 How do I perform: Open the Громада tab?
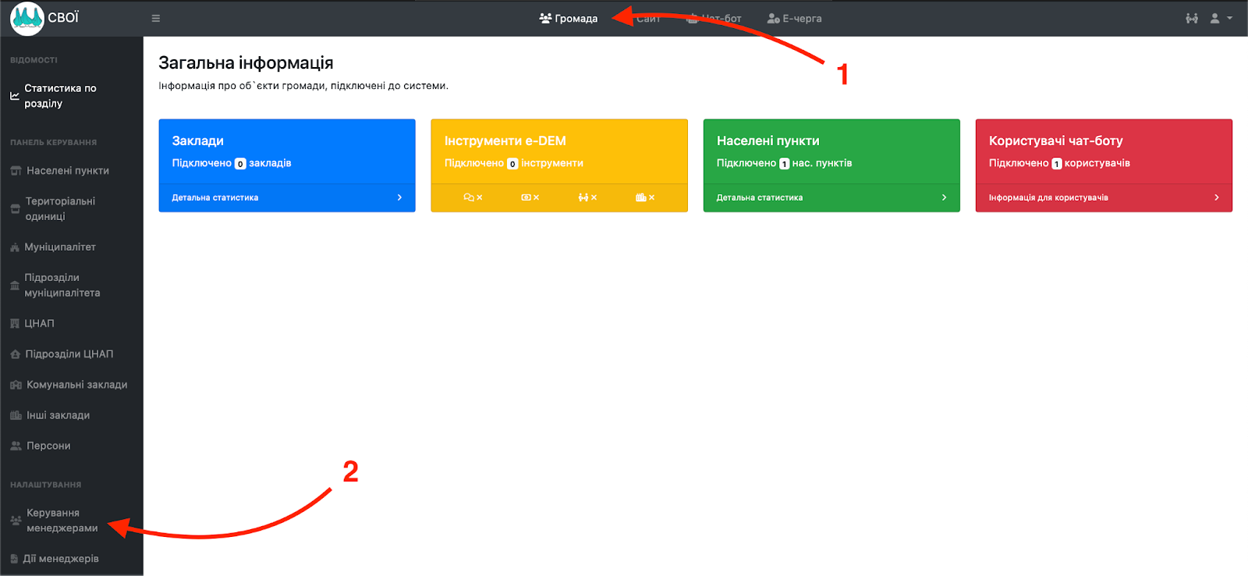tap(569, 19)
